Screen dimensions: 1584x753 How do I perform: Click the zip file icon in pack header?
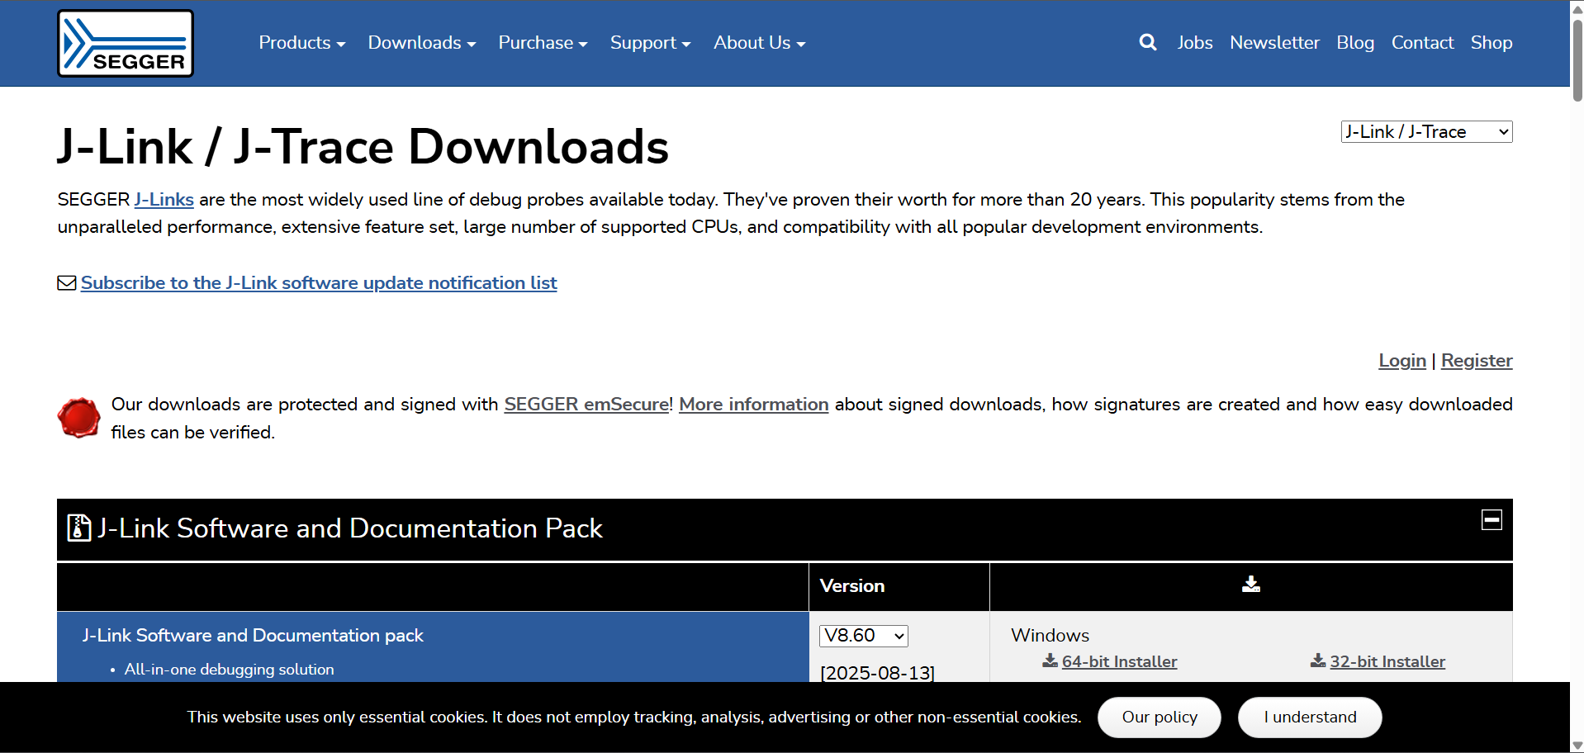pos(78,528)
